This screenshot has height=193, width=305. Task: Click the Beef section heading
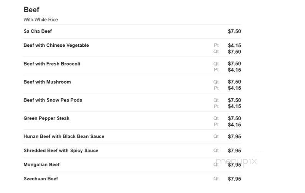click(31, 10)
